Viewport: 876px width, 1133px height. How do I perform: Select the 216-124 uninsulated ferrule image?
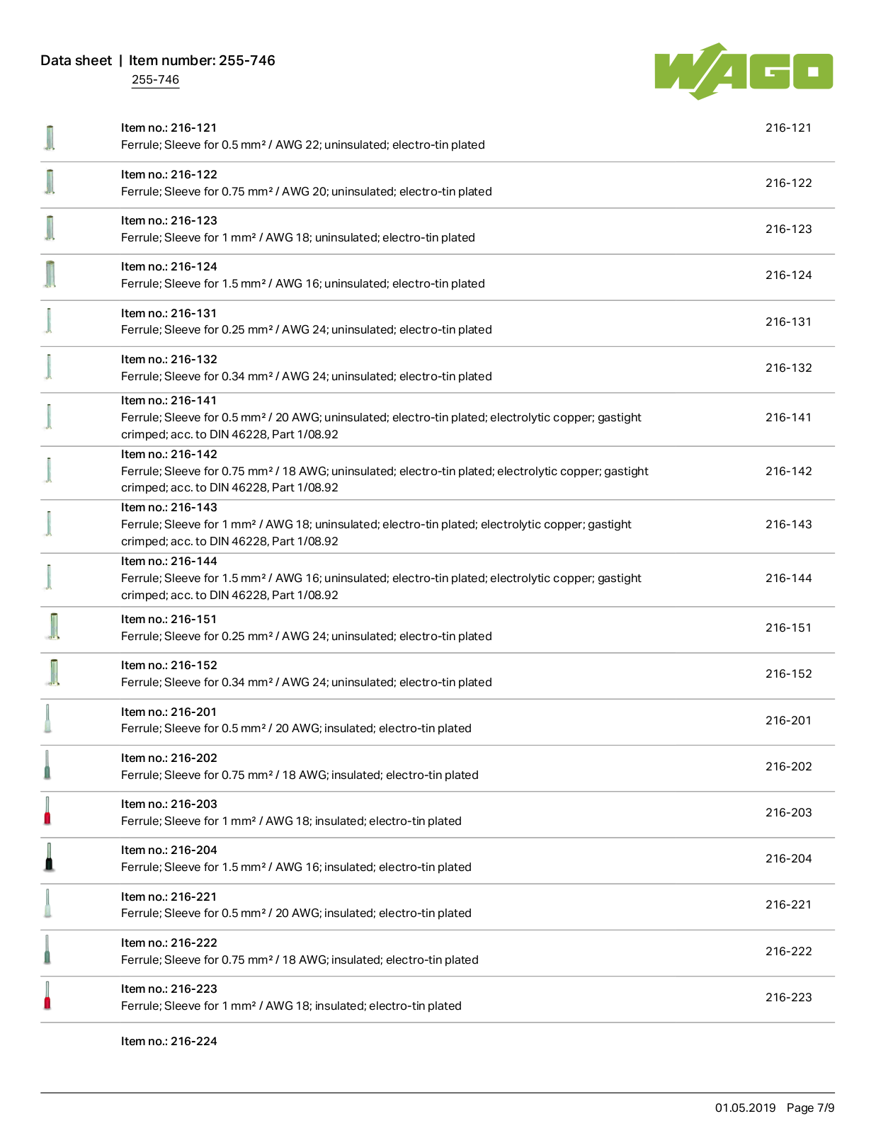coord(50,275)
